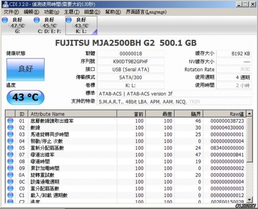Click status orb of attribute 0C row

pos(10,182)
